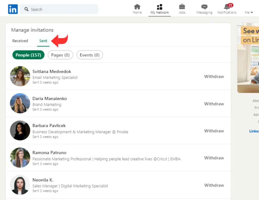Open Ramona Patruno's name link
Viewport: 259px width, 200px height.
click(x=49, y=153)
